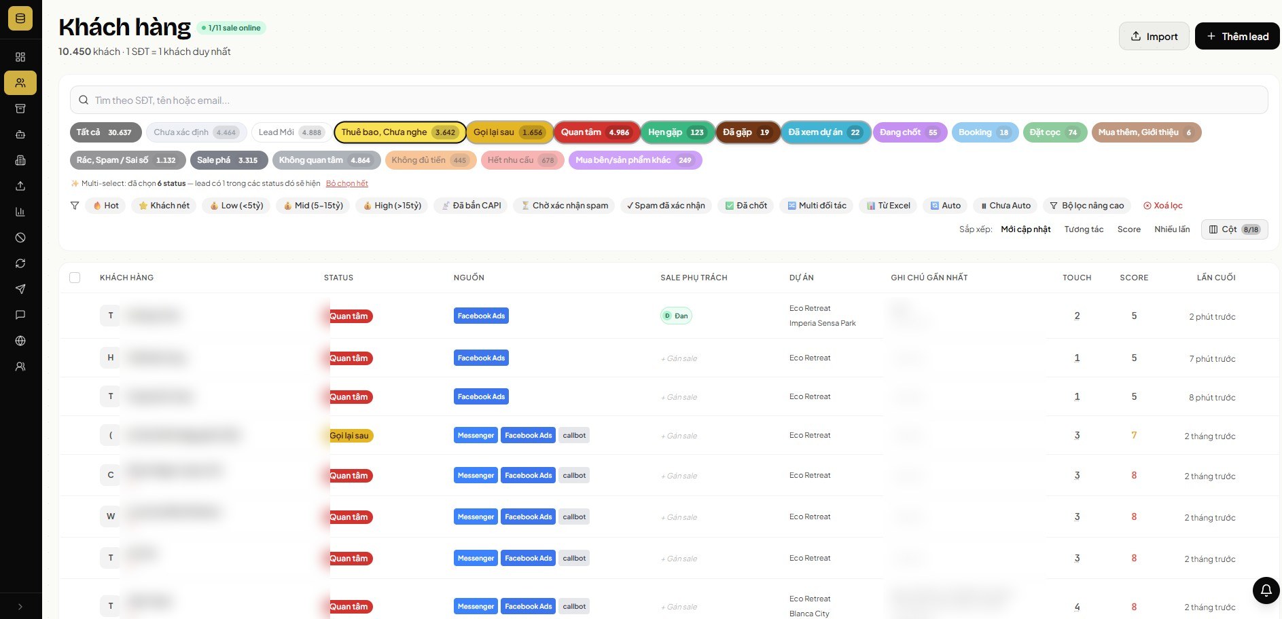
Task: Toggle the Chưa xác định status chip
Action: click(x=196, y=132)
